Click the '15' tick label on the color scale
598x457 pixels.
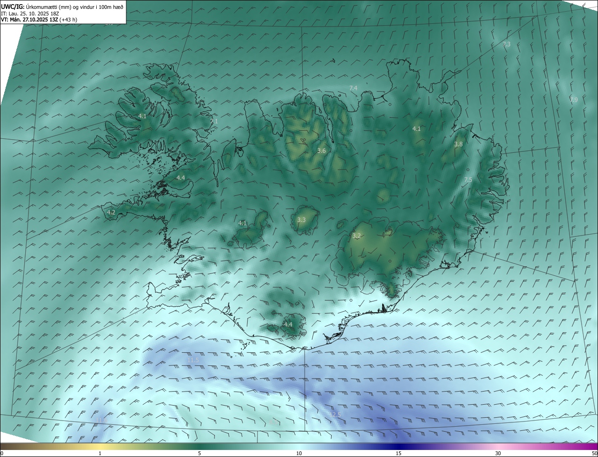(x=399, y=453)
